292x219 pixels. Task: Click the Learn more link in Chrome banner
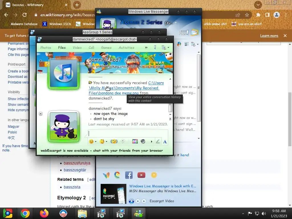coord(269,36)
